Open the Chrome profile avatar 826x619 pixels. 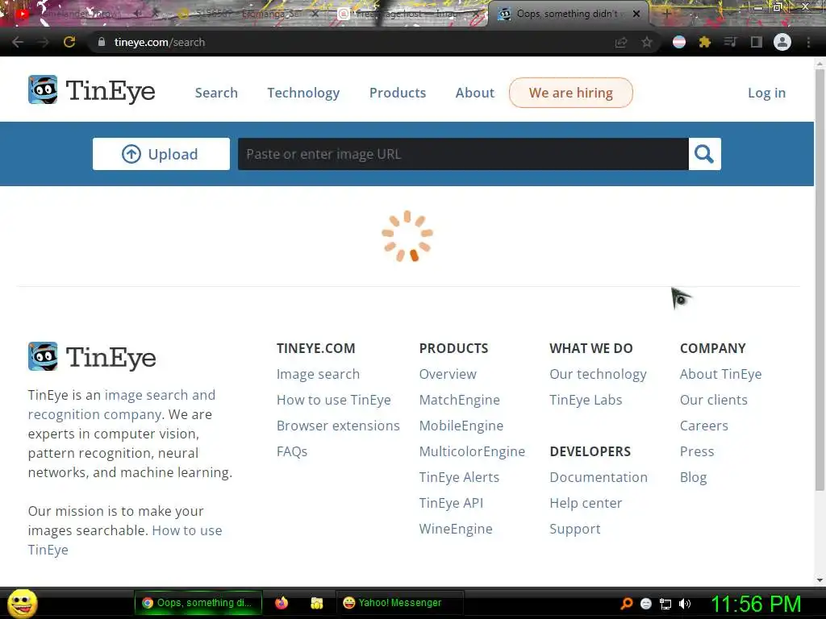pyautogui.click(x=782, y=42)
